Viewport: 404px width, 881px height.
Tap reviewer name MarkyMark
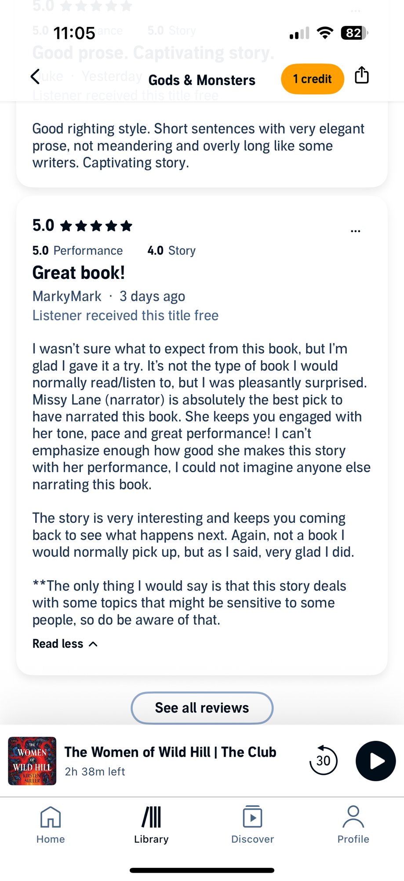[67, 296]
